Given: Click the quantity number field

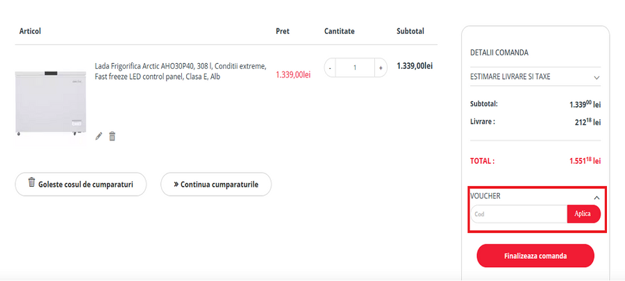Looking at the screenshot, I should point(355,68).
